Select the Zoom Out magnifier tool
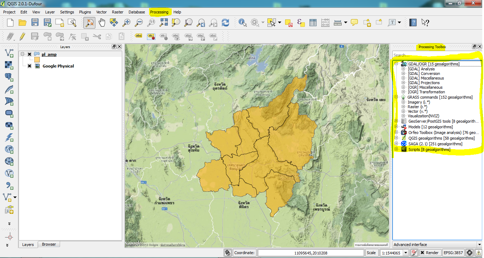Viewport: 484px width, 258px height. 138,23
